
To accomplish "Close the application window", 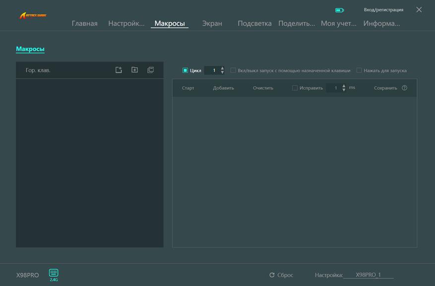I will [419, 10].
